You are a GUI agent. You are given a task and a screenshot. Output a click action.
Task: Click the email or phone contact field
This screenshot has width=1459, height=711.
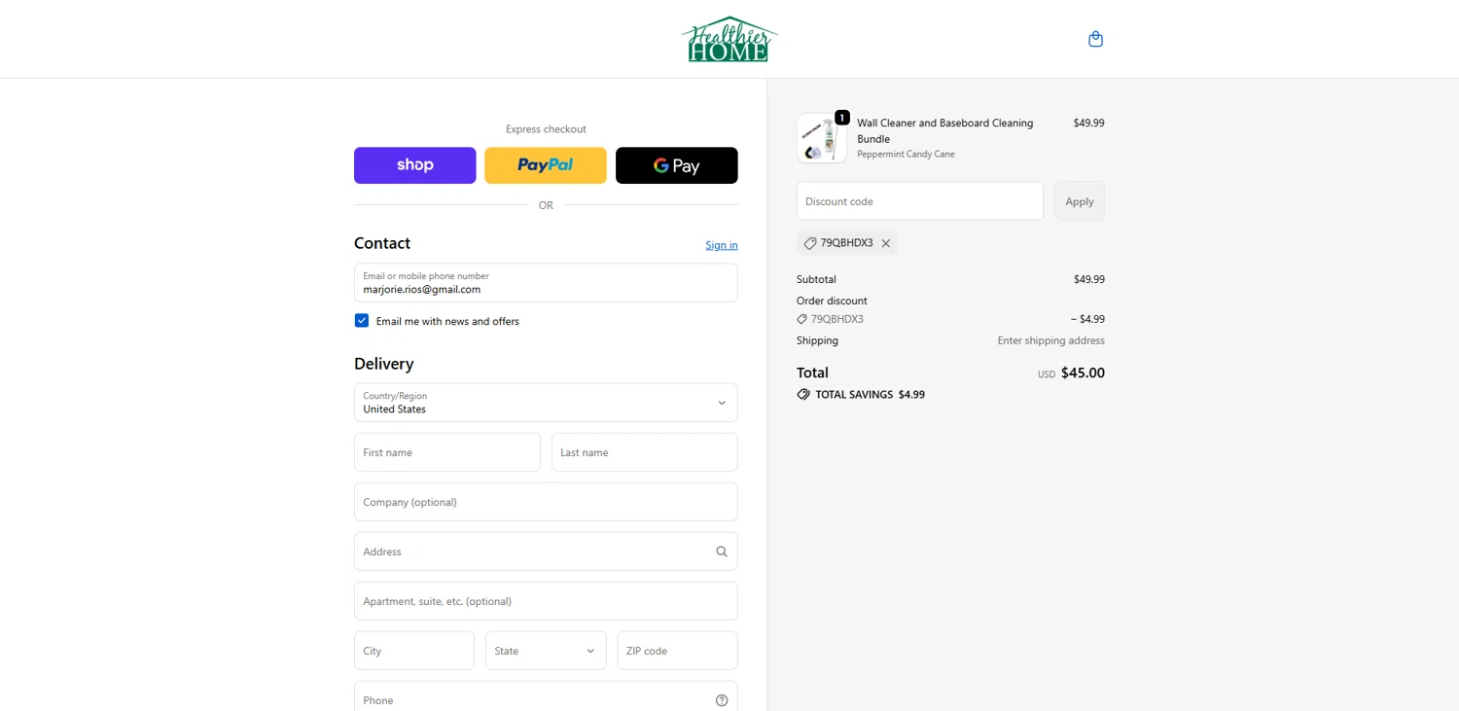pos(546,283)
